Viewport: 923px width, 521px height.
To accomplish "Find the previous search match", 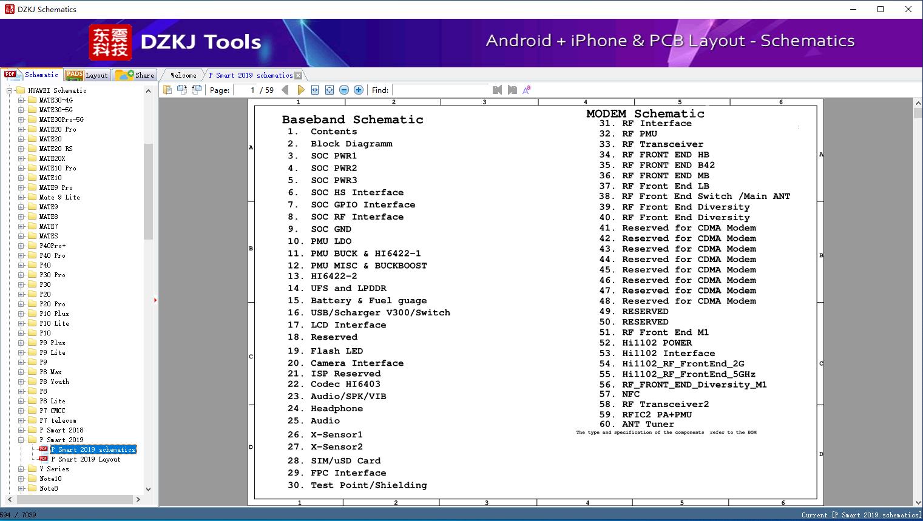I will pos(498,90).
